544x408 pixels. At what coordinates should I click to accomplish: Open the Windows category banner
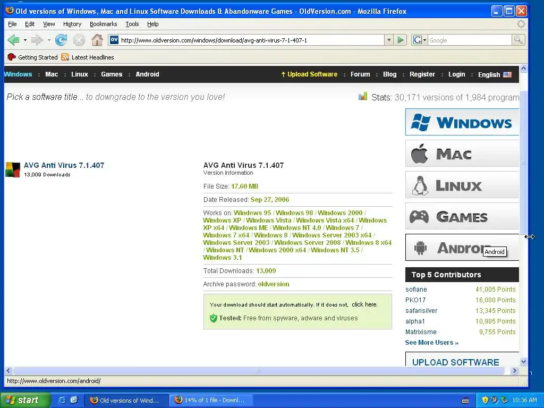click(462, 122)
